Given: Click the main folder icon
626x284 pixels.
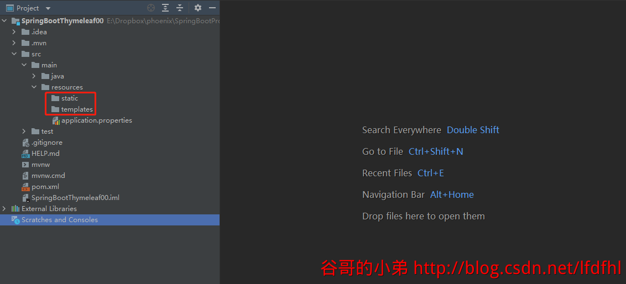Looking at the screenshot, I should click(35, 65).
